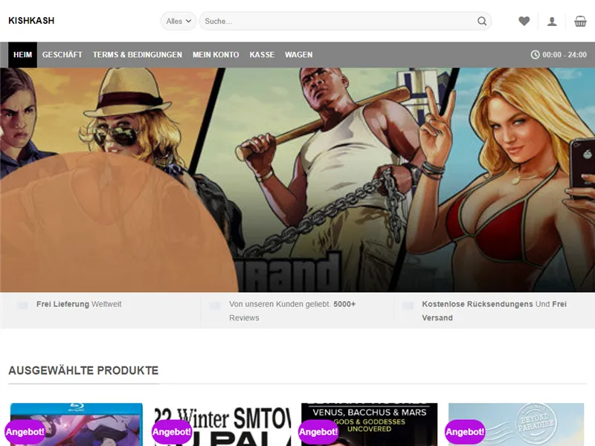
Task: Click the clock opening hours icon
Action: pyautogui.click(x=535, y=55)
